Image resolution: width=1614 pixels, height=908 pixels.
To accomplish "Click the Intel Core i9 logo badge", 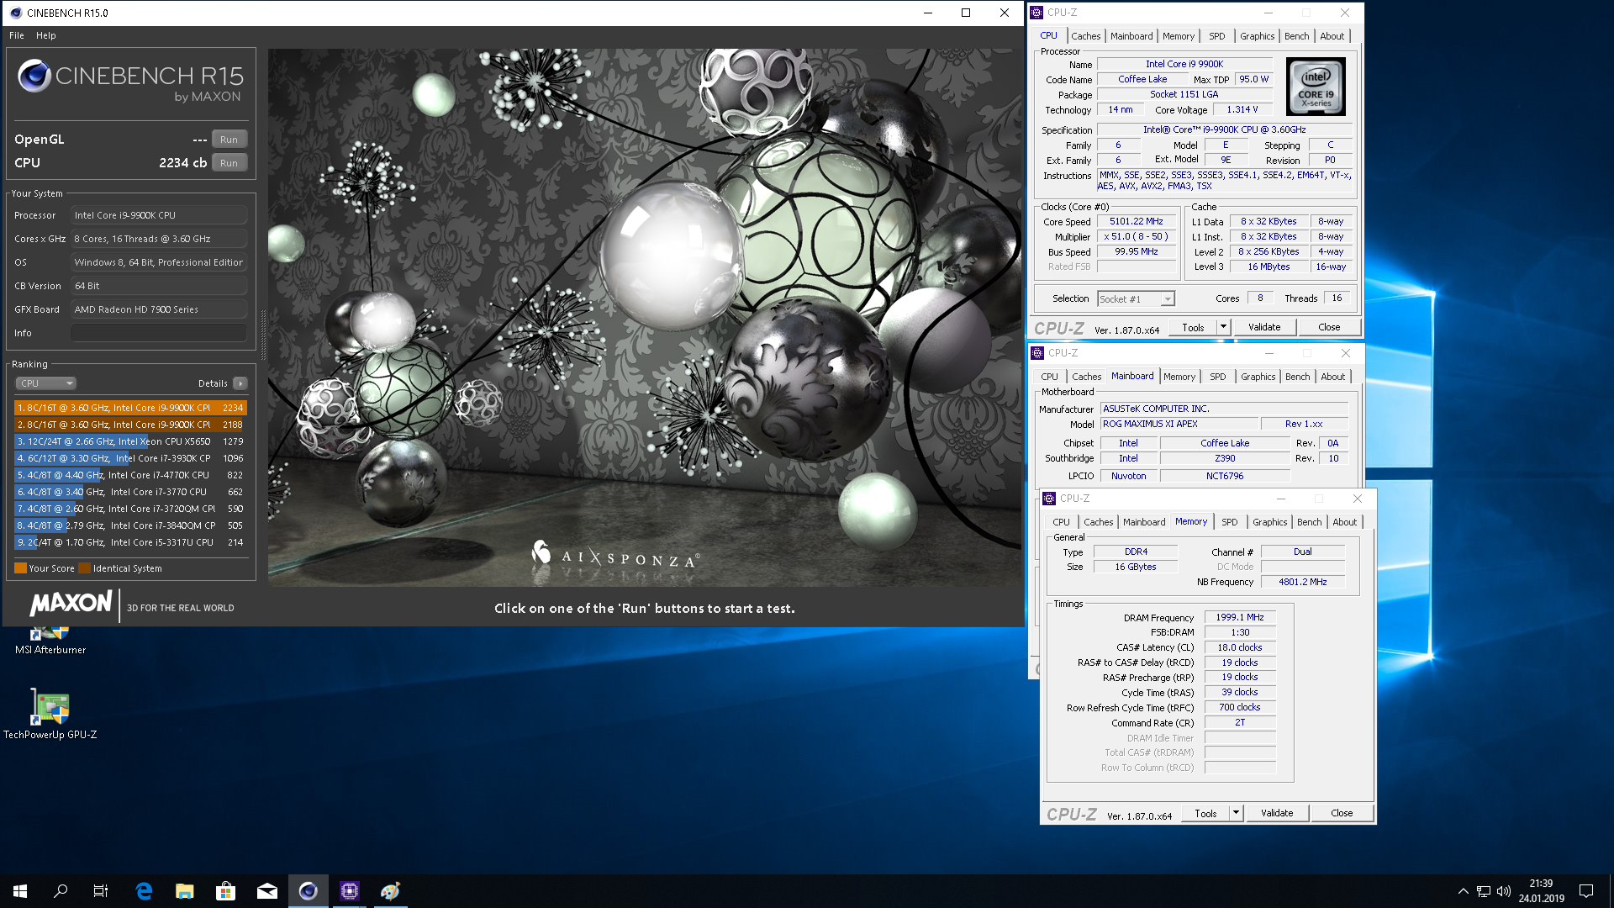I will (1316, 87).
